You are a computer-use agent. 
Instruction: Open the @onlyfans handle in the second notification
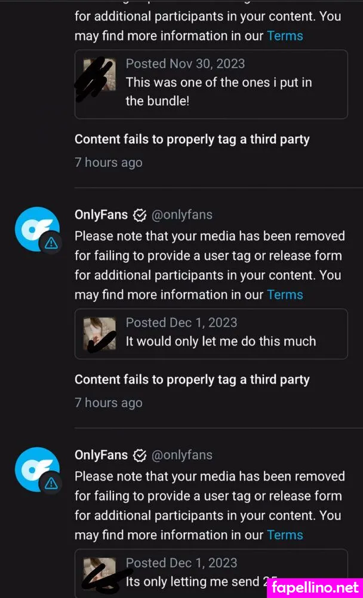point(182,215)
